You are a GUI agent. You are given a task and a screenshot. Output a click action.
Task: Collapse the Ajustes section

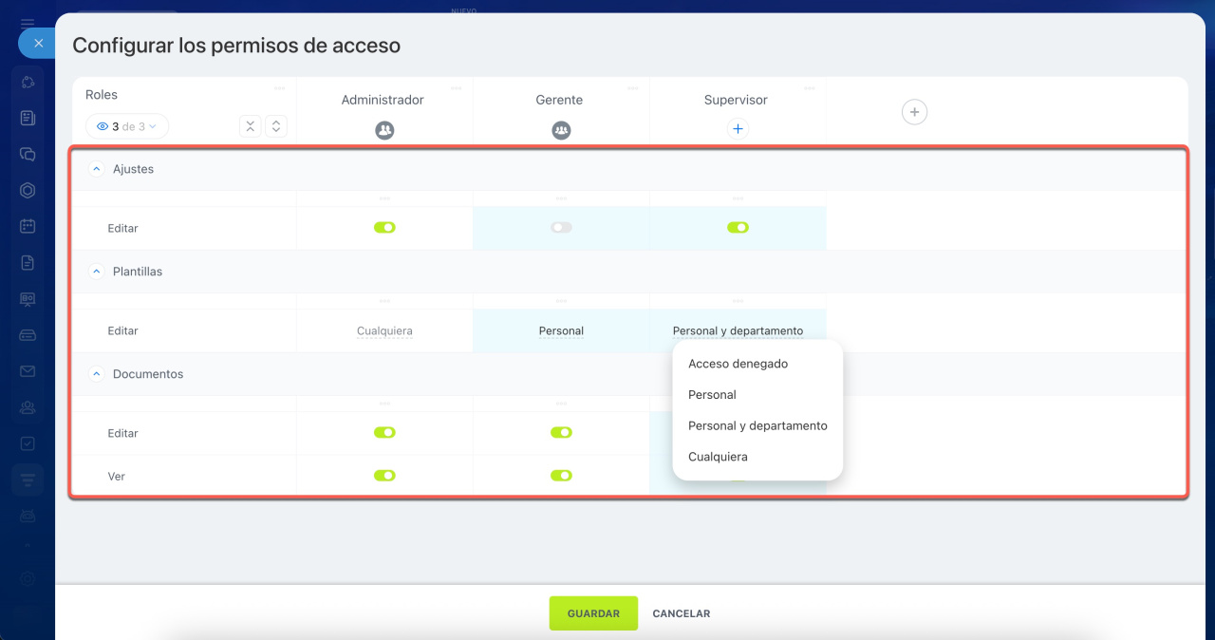(96, 169)
